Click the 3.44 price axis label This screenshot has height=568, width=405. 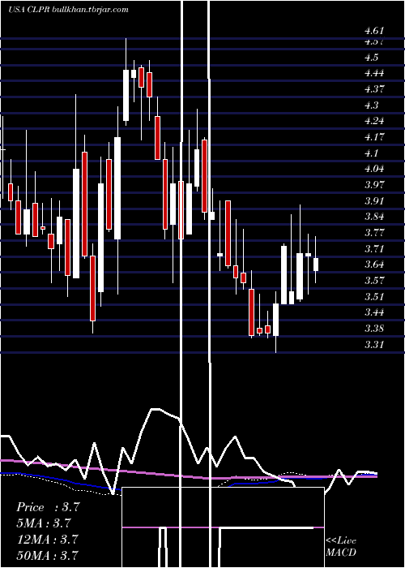click(x=374, y=312)
